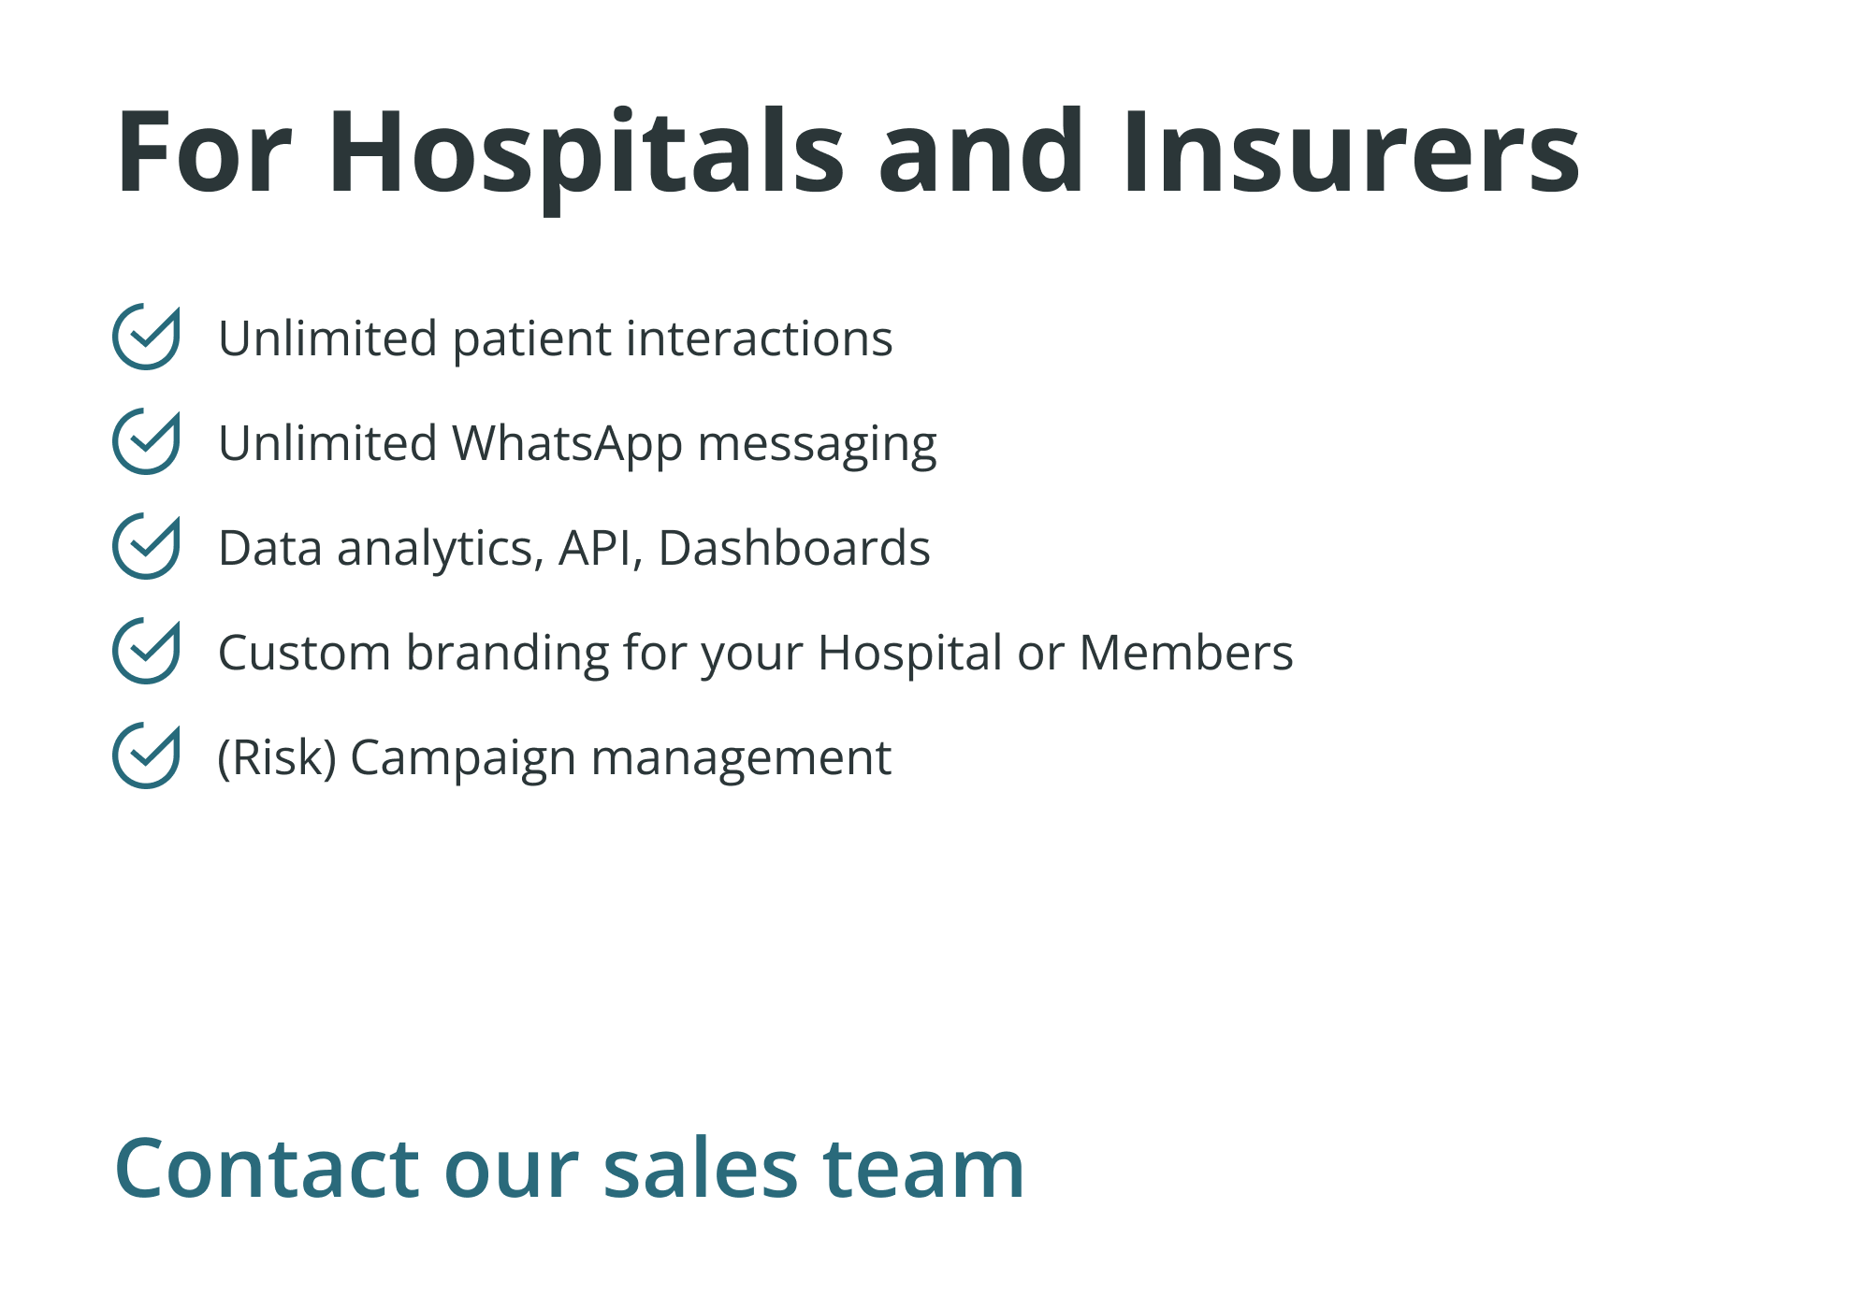Click checkmark icon beside Unlimited WhatsApp messaging
This screenshot has height=1309, width=1871.
click(146, 441)
